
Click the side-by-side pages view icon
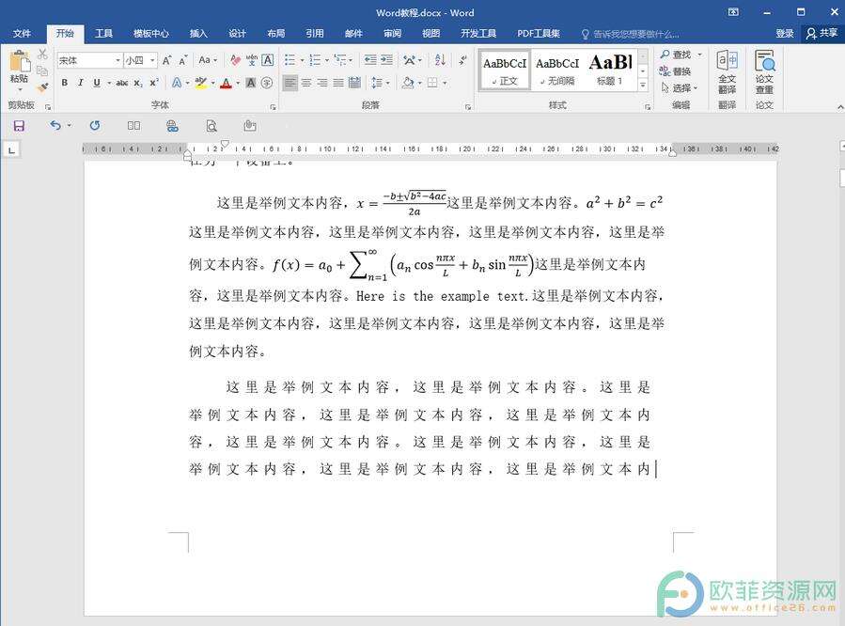pyautogui.click(x=133, y=126)
